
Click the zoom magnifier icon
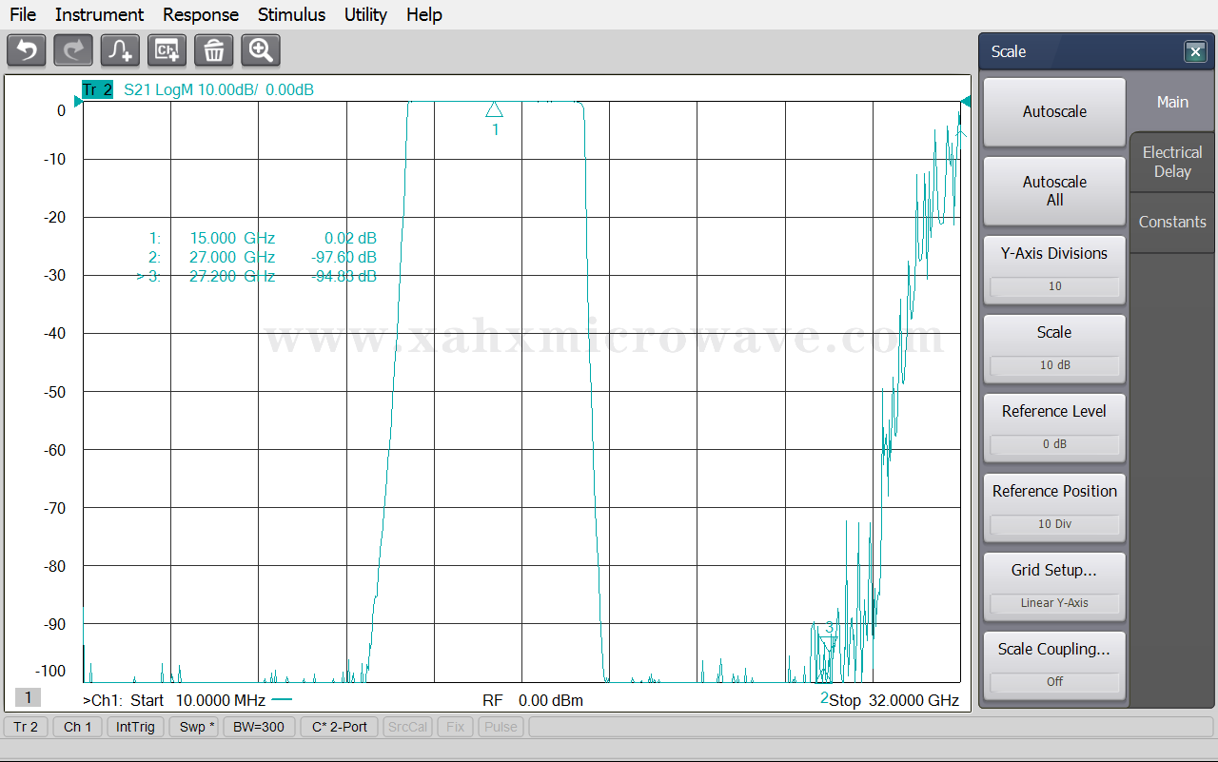pyautogui.click(x=261, y=50)
